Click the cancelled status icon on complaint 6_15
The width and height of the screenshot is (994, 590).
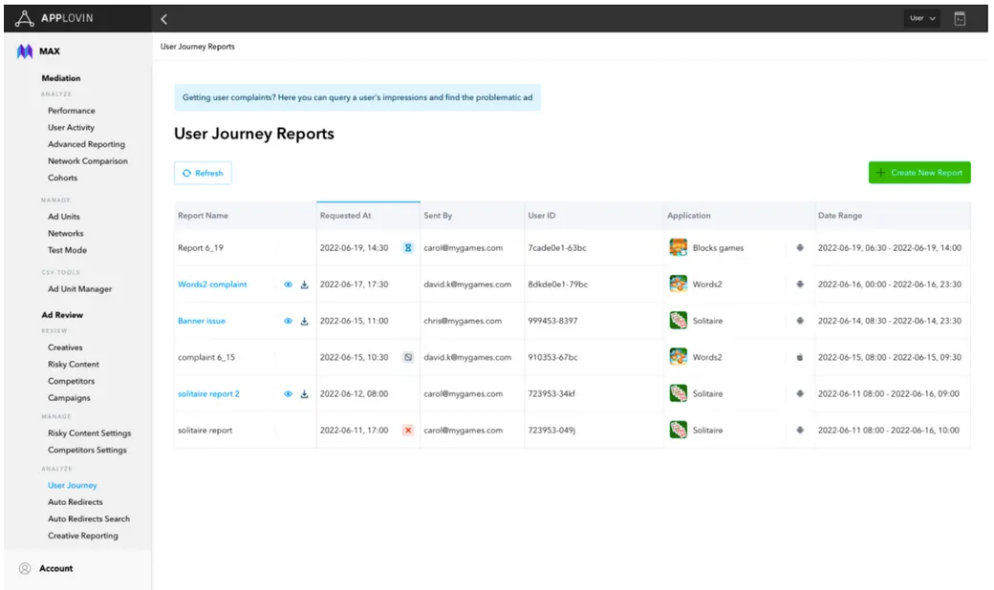(x=408, y=357)
